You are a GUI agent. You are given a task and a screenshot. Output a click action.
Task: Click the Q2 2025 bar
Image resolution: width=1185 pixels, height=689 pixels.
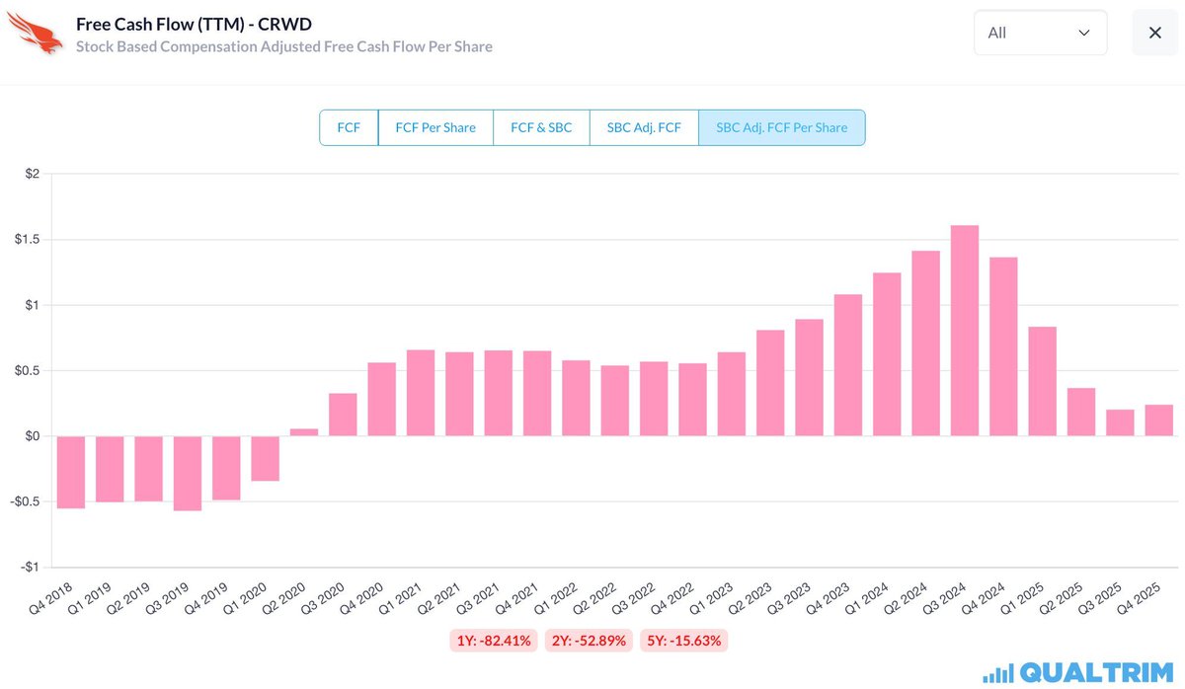coord(1081,413)
